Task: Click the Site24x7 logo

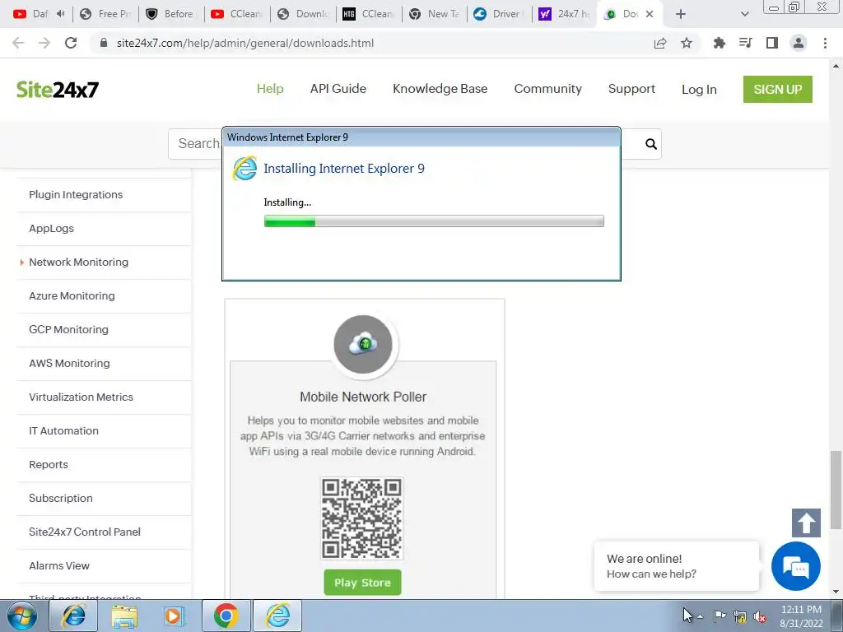Action: 58,89
